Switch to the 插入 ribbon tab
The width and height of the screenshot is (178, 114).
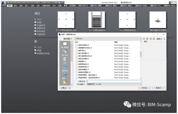coord(27,5)
